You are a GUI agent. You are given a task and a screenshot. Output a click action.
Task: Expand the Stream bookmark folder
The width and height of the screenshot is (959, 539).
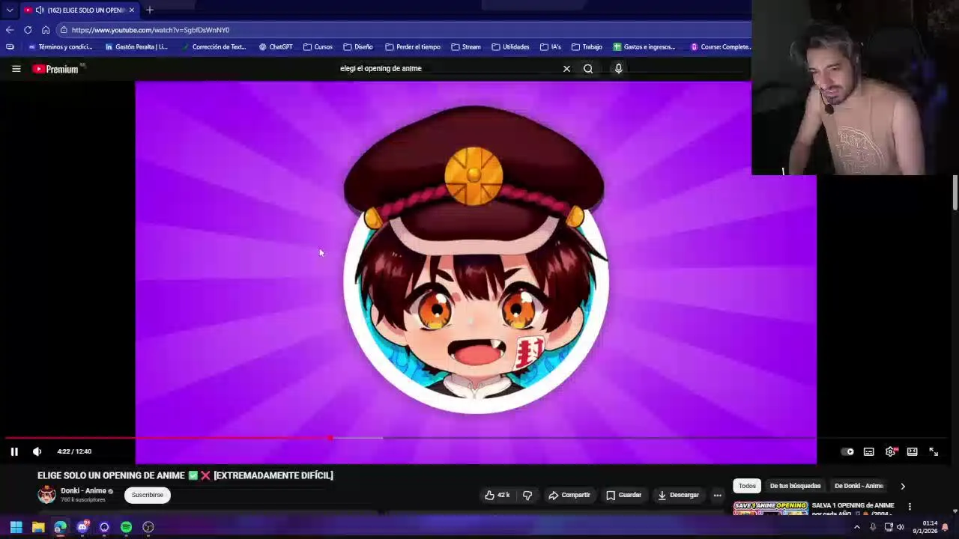point(466,46)
